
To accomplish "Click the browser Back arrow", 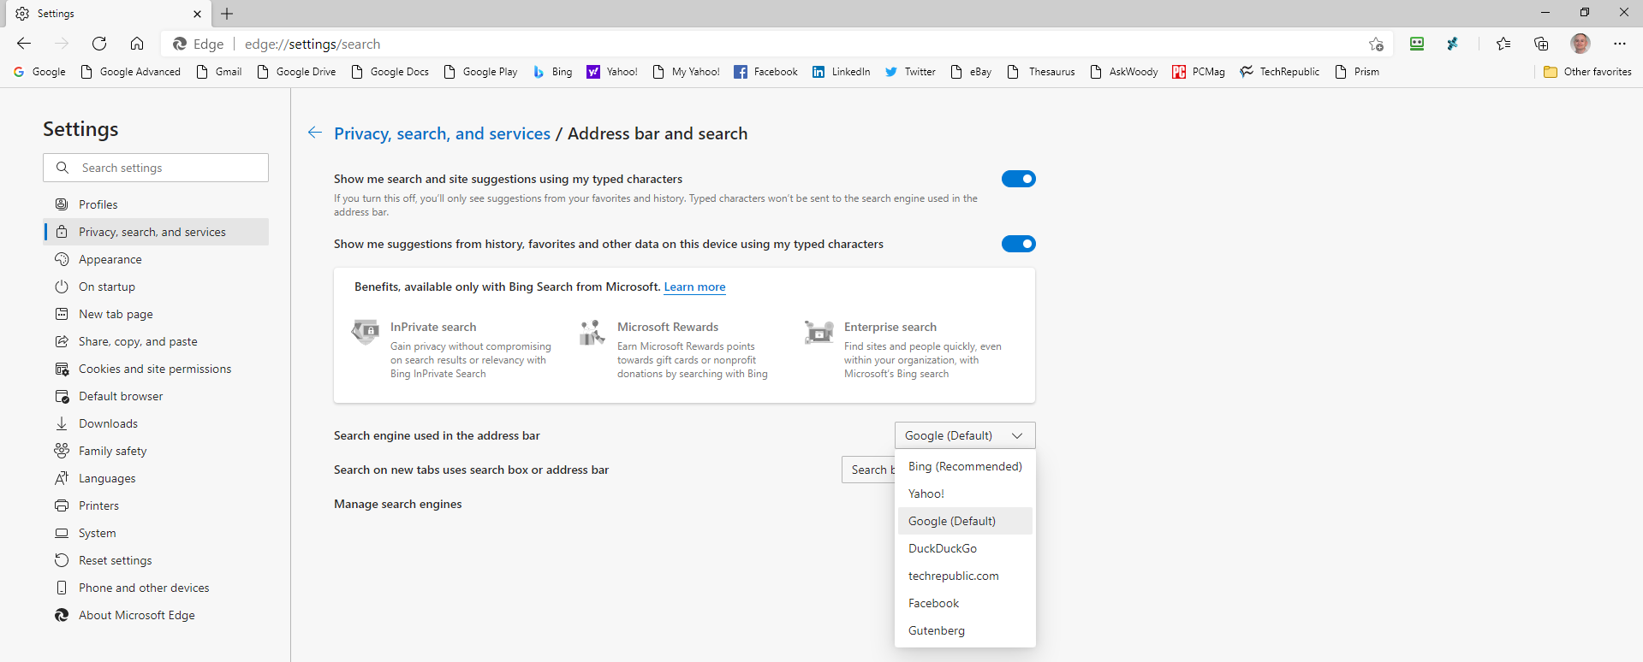I will (24, 44).
